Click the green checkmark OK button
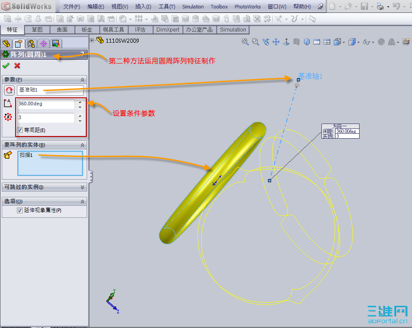Screen dimensions: 412x328 tap(6, 65)
